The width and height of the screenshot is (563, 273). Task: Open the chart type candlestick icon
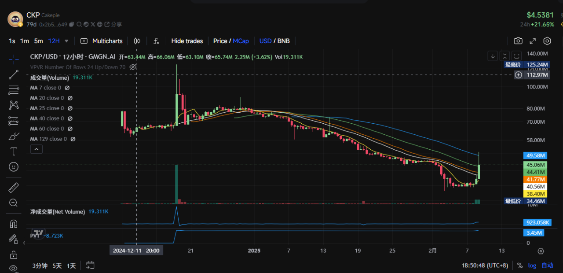[137, 41]
